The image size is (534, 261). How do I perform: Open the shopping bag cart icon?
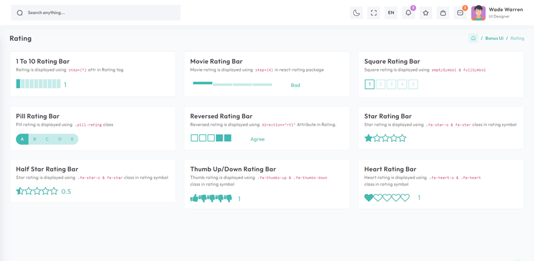tap(443, 13)
